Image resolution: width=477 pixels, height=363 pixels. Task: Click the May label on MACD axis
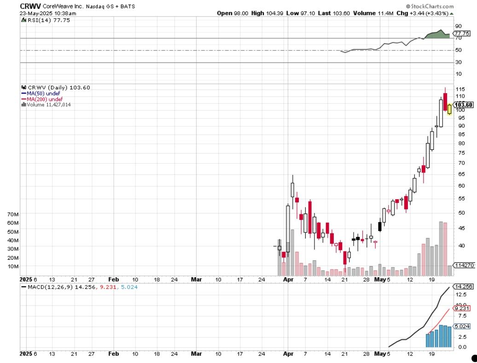point(379,354)
